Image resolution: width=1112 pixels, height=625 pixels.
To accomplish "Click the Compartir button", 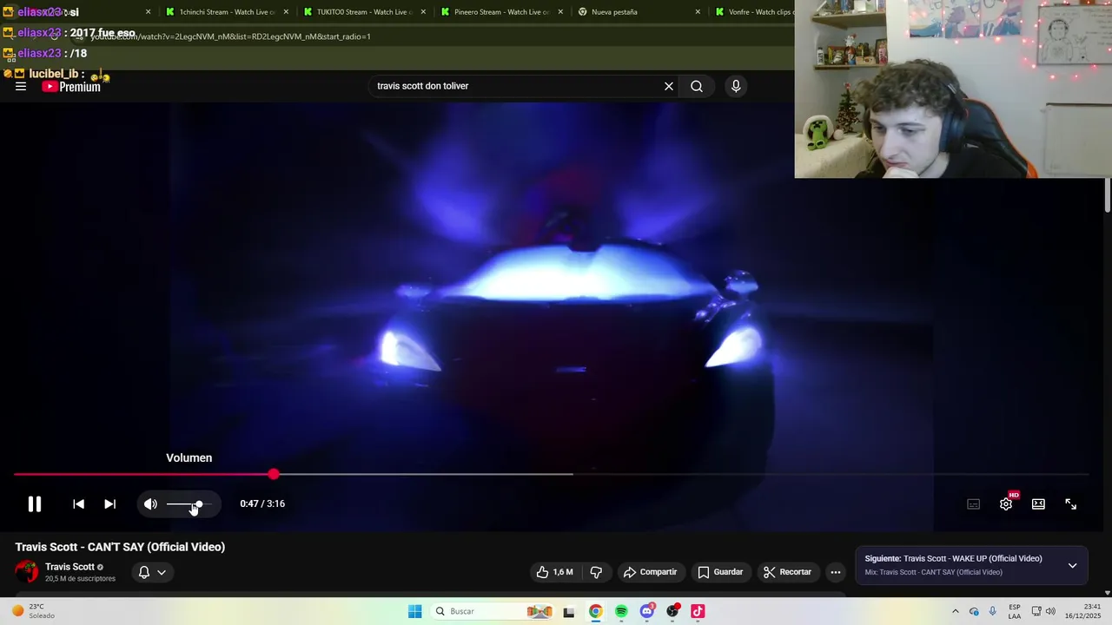I will 650,572.
